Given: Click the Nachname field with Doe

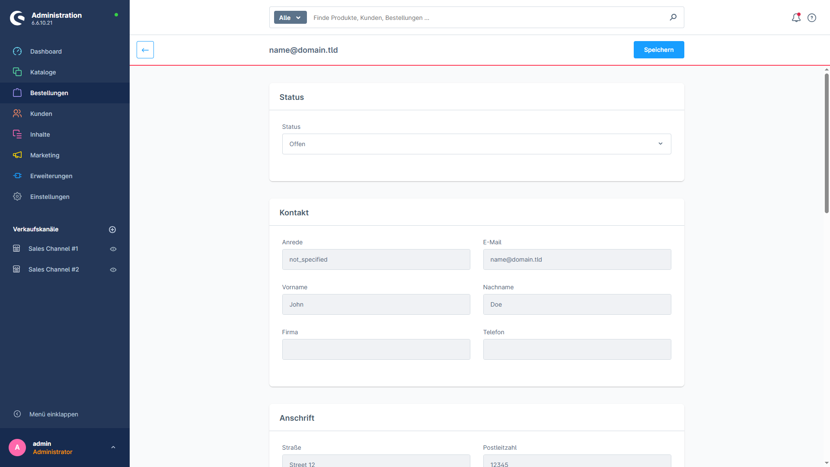Looking at the screenshot, I should pyautogui.click(x=577, y=304).
